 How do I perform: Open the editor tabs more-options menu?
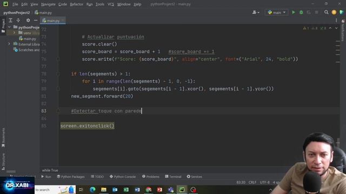coord(336,20)
